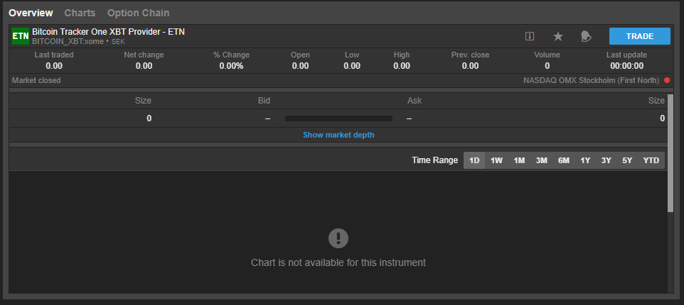
Task: Open the TRADE button
Action: pyautogui.click(x=639, y=36)
